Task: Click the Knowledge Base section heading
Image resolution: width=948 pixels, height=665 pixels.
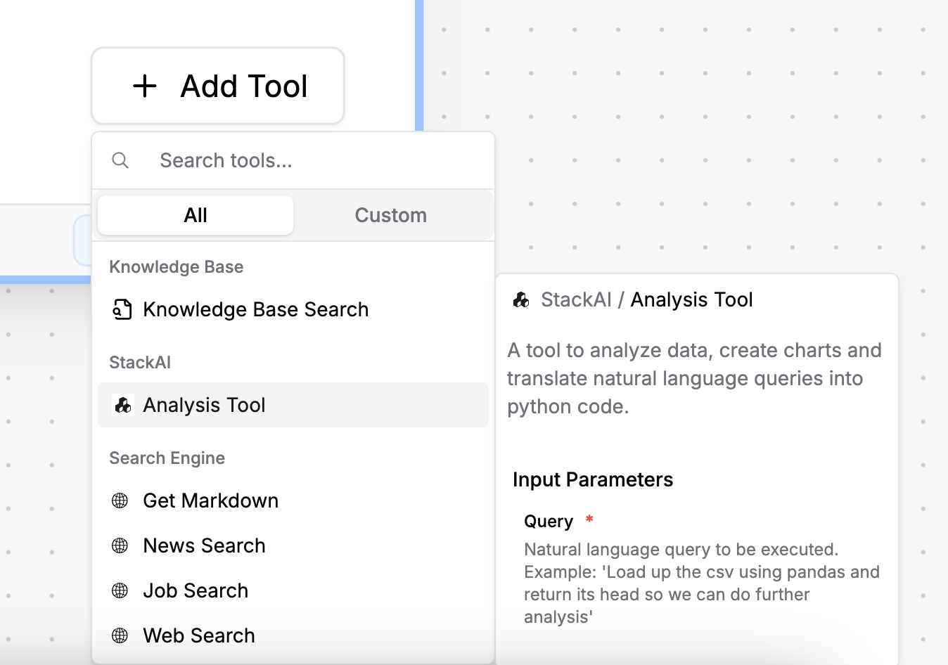Action: point(177,267)
